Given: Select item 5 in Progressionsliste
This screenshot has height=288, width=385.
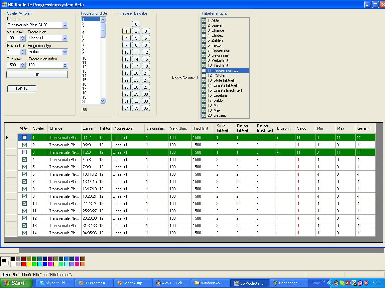Looking at the screenshot, I should coord(91,36).
